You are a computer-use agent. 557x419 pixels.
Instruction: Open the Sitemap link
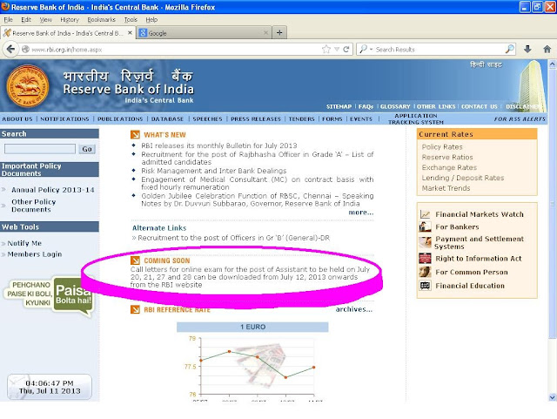point(339,106)
